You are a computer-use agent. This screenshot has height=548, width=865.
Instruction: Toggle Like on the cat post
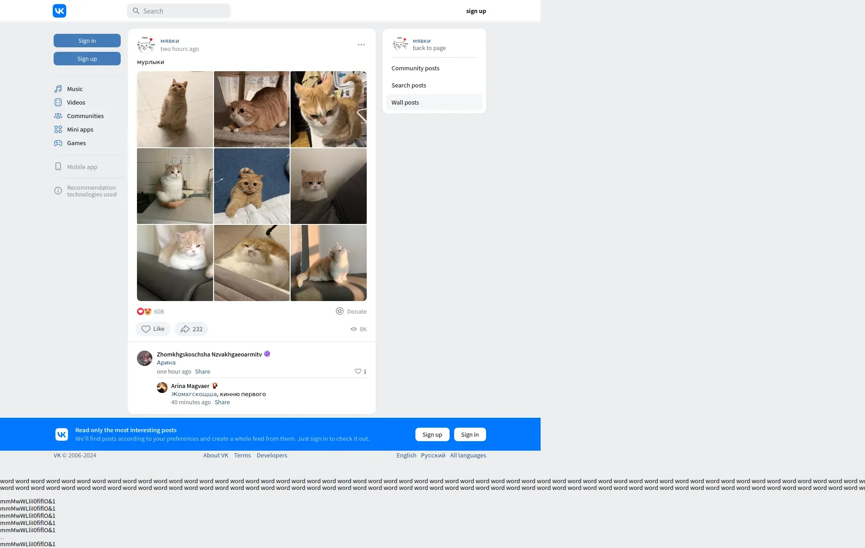[153, 329]
